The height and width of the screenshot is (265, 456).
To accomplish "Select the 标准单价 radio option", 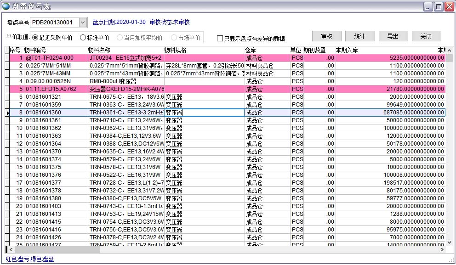I will click(83, 38).
